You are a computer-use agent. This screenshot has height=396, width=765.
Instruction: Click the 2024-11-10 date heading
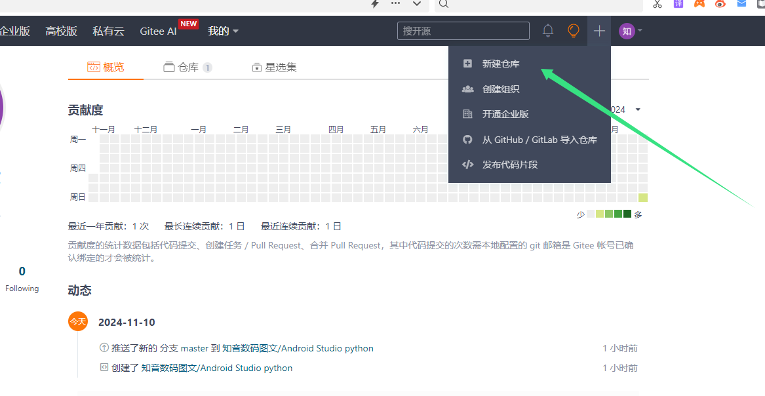pyautogui.click(x=127, y=322)
